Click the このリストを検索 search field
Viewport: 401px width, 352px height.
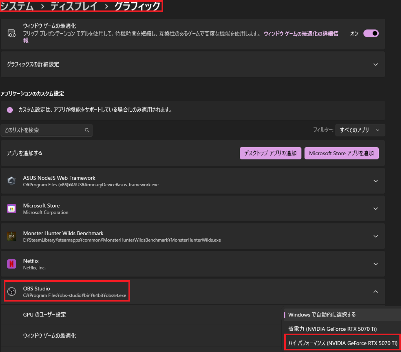[x=43, y=130]
